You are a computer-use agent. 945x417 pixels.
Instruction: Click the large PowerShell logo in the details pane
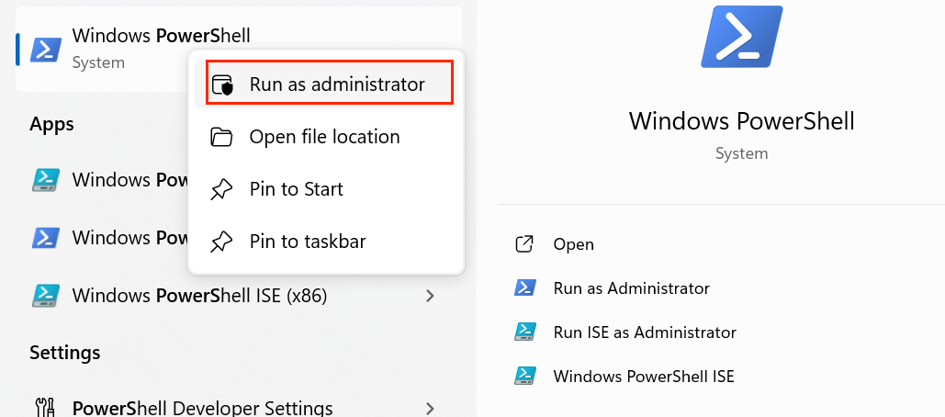click(741, 36)
